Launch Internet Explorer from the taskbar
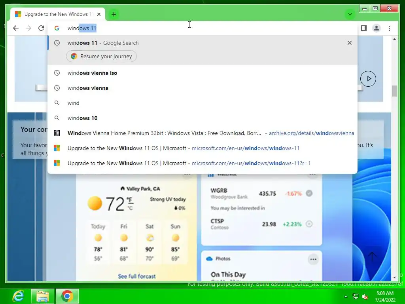The width and height of the screenshot is (405, 304). pos(17,296)
